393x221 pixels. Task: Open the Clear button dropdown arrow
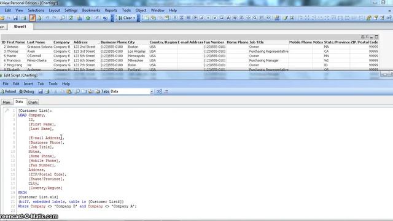134,18
